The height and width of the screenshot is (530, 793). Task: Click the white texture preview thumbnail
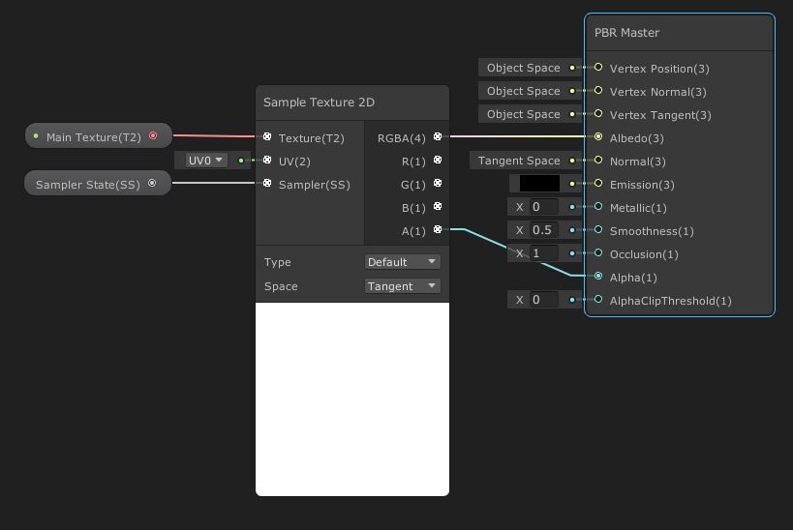tap(352, 399)
